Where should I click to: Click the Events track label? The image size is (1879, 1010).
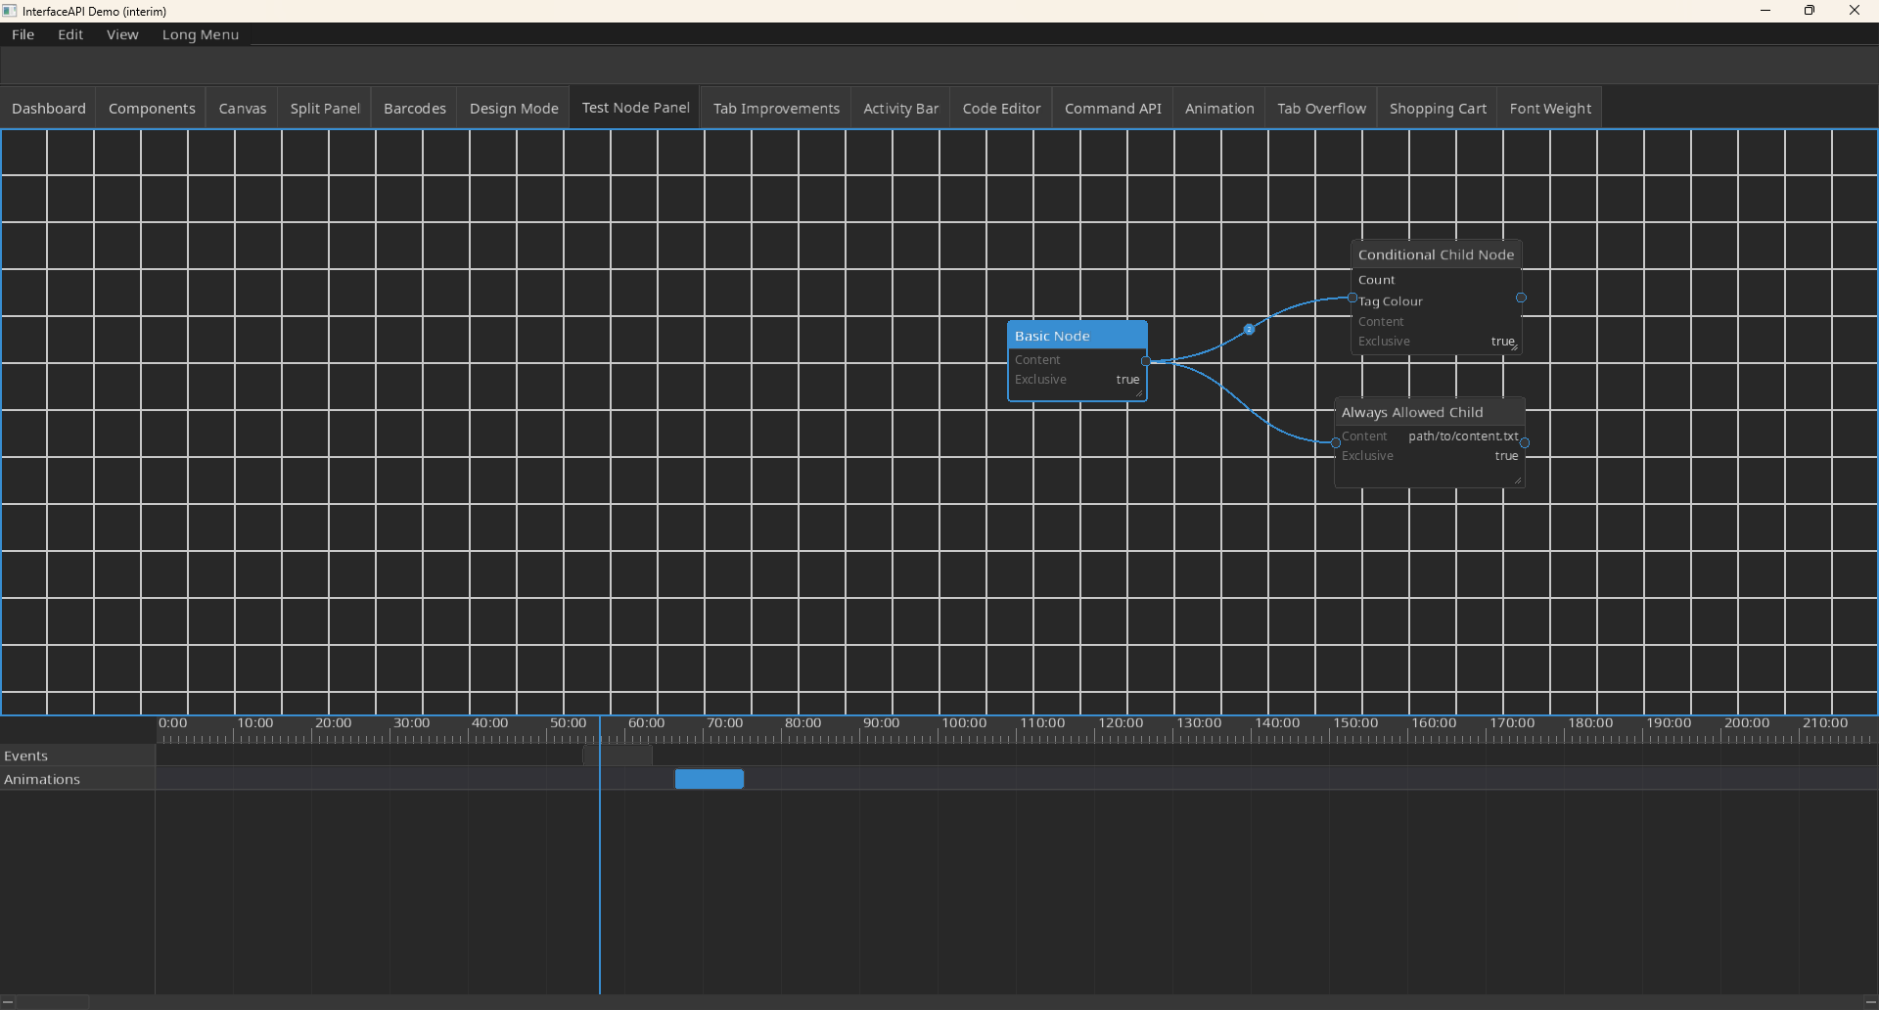[x=77, y=756]
